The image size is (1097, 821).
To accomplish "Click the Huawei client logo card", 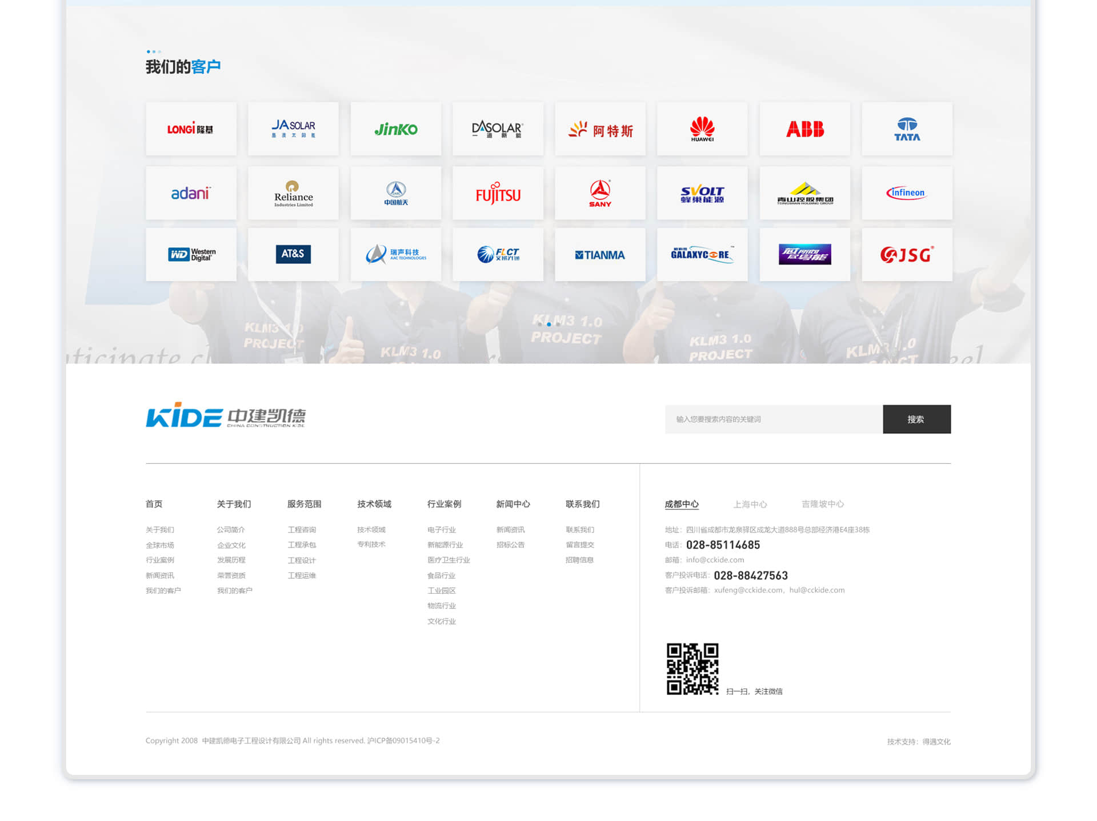I will click(x=702, y=129).
